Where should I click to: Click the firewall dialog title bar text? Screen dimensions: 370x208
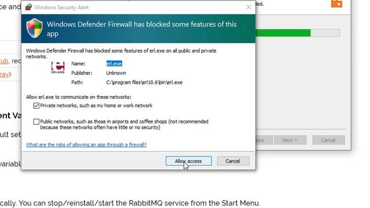click(x=61, y=8)
